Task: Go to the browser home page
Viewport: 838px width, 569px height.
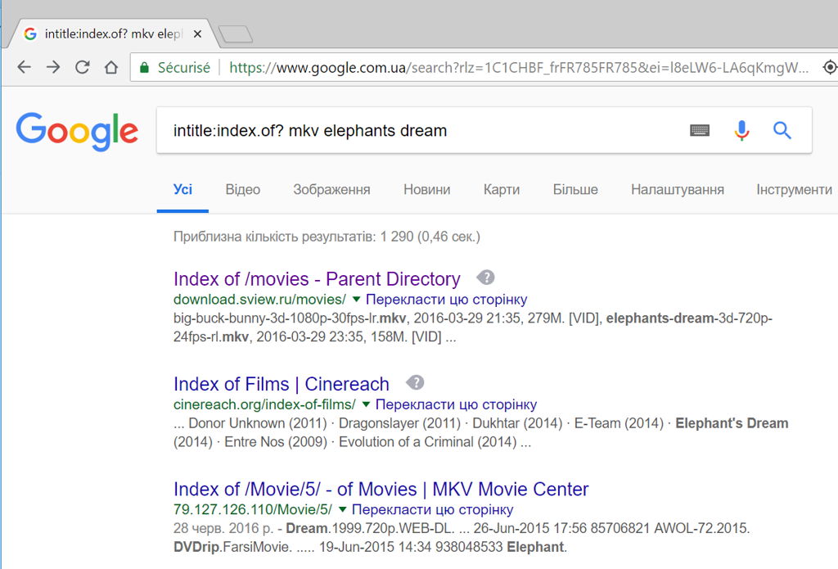Action: [x=111, y=67]
